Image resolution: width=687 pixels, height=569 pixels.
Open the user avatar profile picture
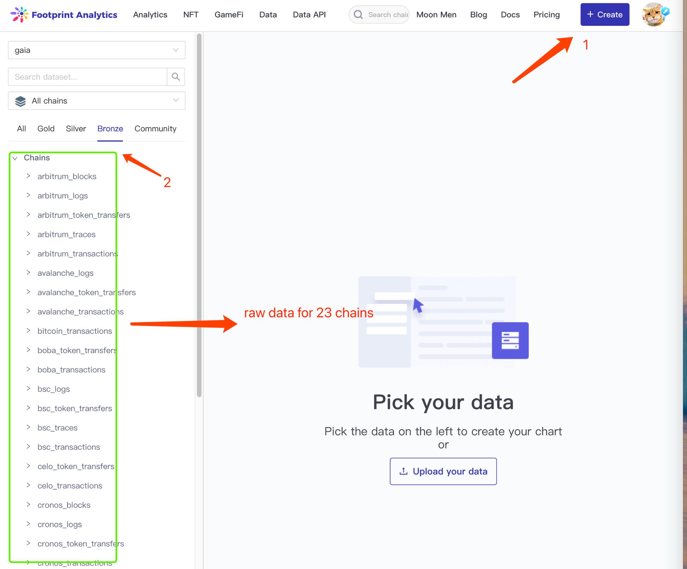pyautogui.click(x=653, y=15)
